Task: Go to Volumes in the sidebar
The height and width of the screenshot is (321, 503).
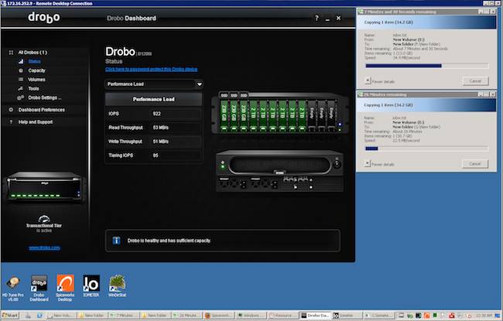Action: click(36, 79)
